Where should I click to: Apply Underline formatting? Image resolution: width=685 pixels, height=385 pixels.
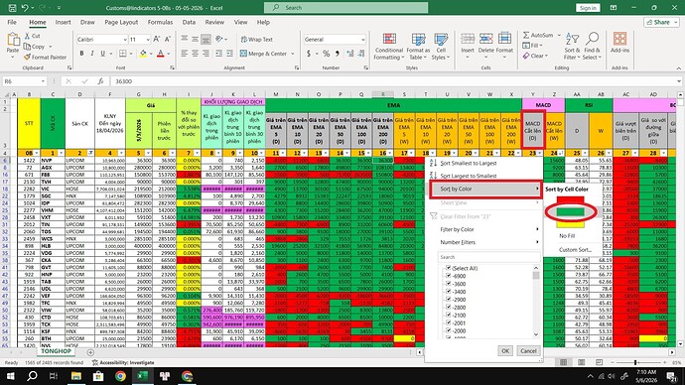point(102,54)
